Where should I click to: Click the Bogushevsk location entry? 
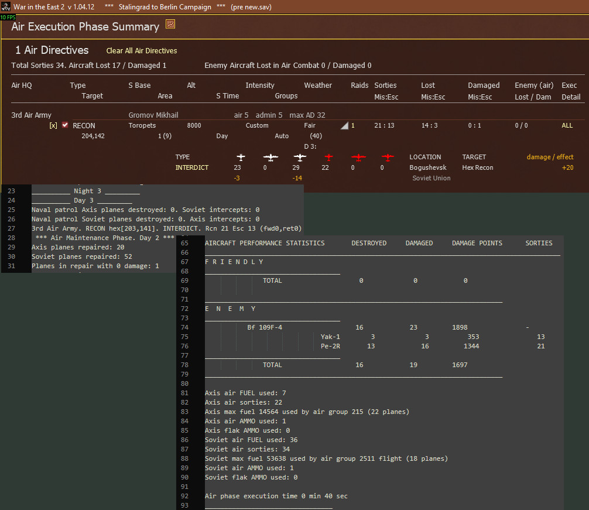point(429,167)
